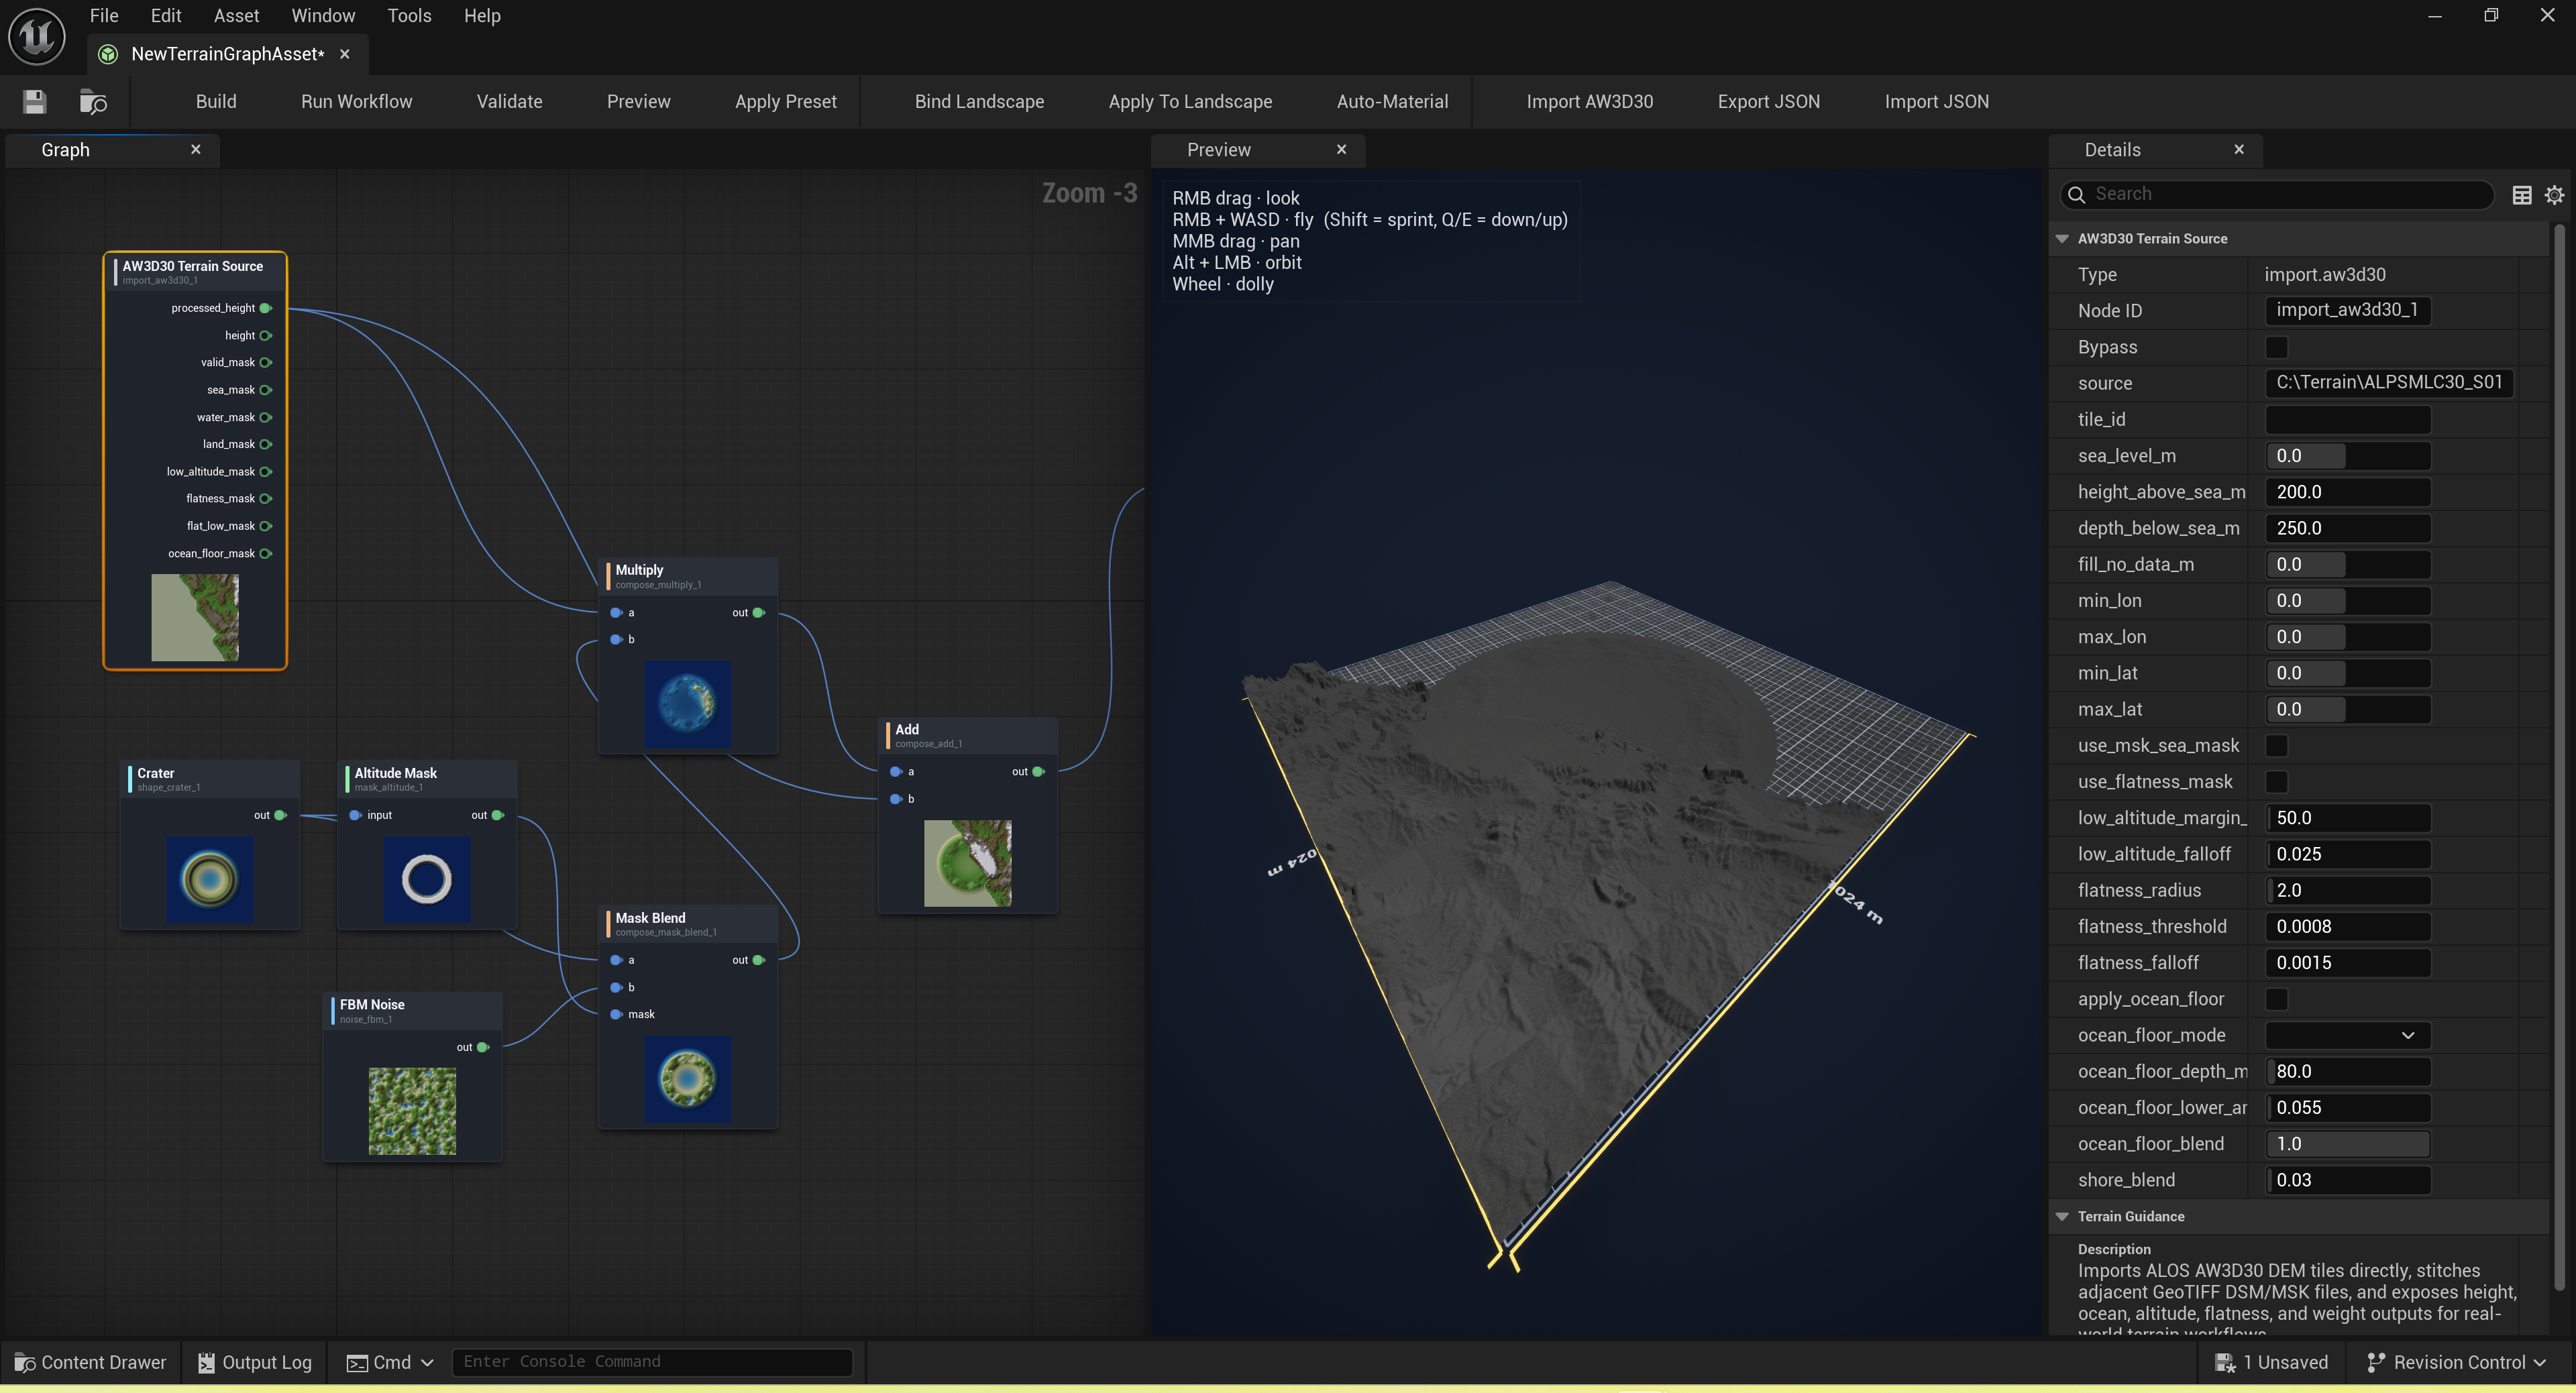Click Altitude Mask input pin
The image size is (2576, 1393).
(x=355, y=815)
